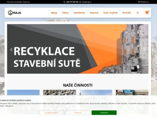Open Obchodní podmínky link
157x118 pixels.
click(x=14, y=2)
